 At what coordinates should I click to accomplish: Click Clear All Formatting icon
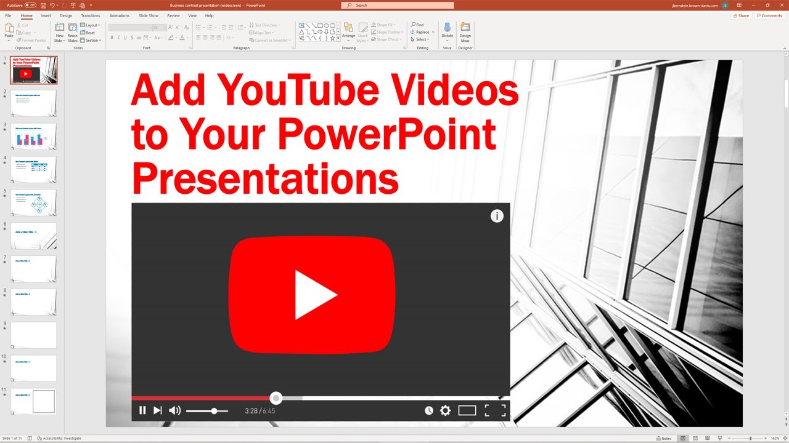pos(186,27)
